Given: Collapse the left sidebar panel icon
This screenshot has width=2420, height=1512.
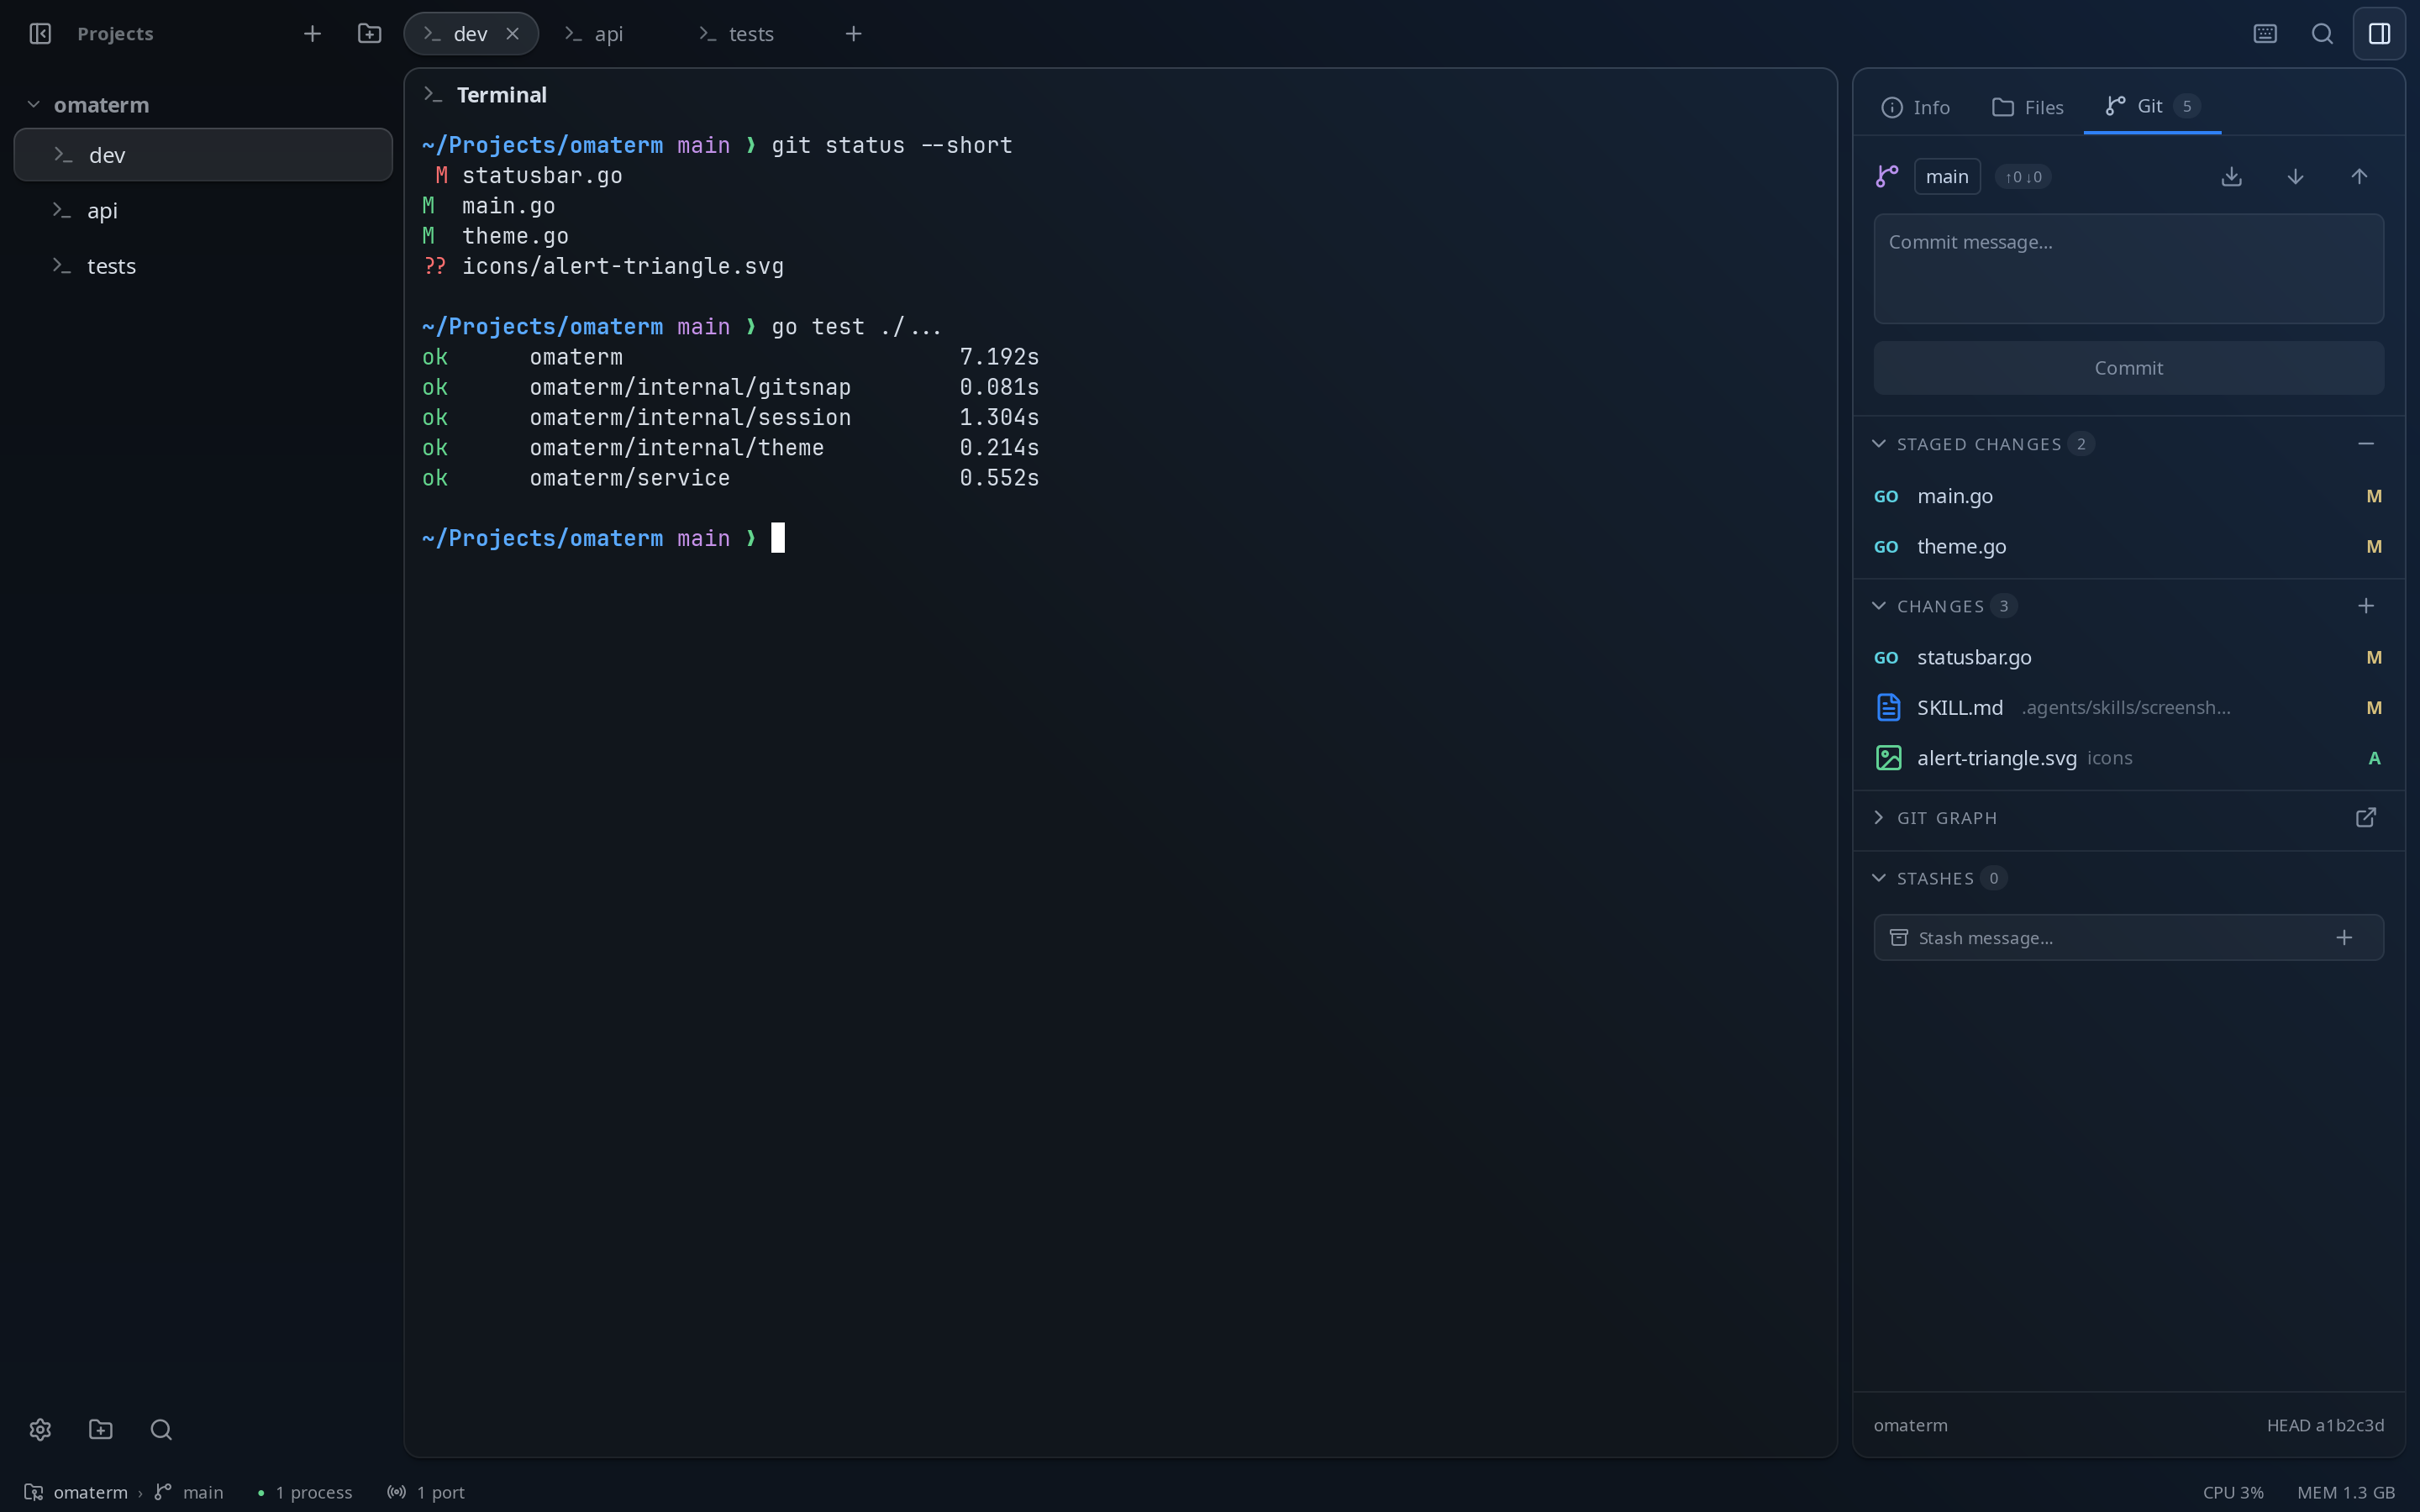Looking at the screenshot, I should pyautogui.click(x=40, y=34).
